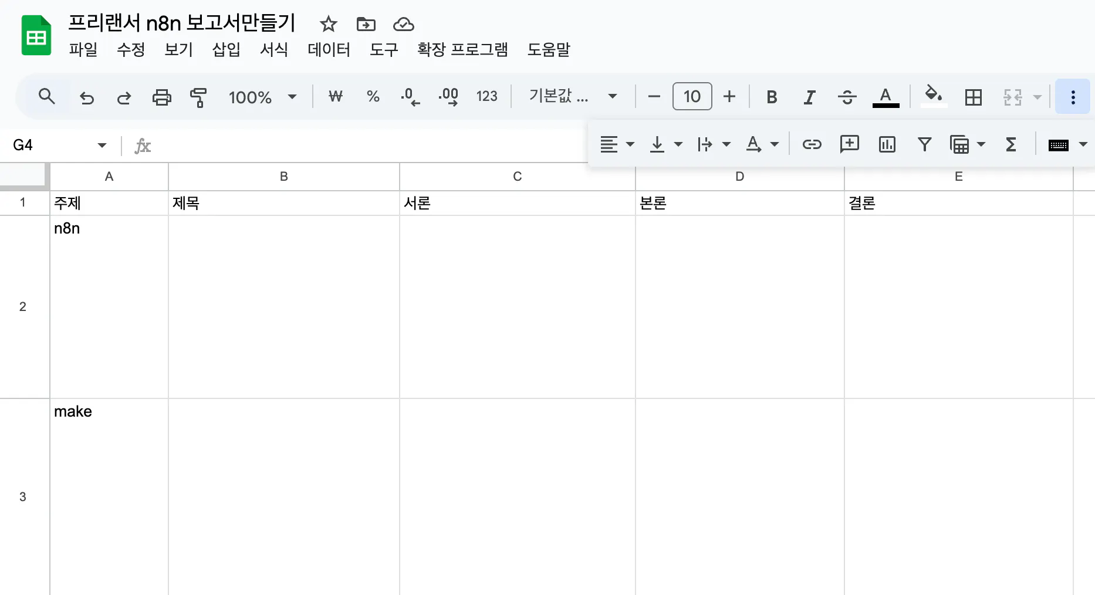
Task: Open the 데이터 menu
Action: (x=329, y=49)
